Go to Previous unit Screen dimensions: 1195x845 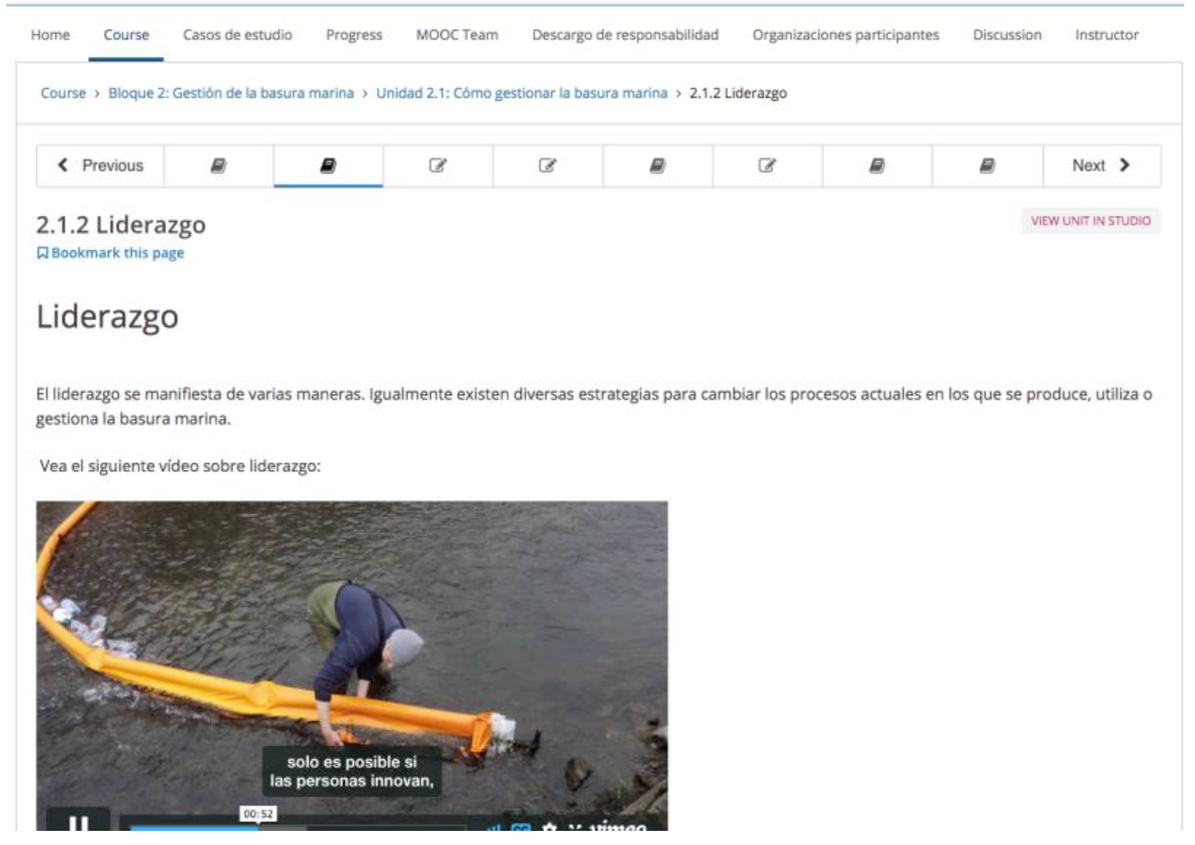[100, 166]
